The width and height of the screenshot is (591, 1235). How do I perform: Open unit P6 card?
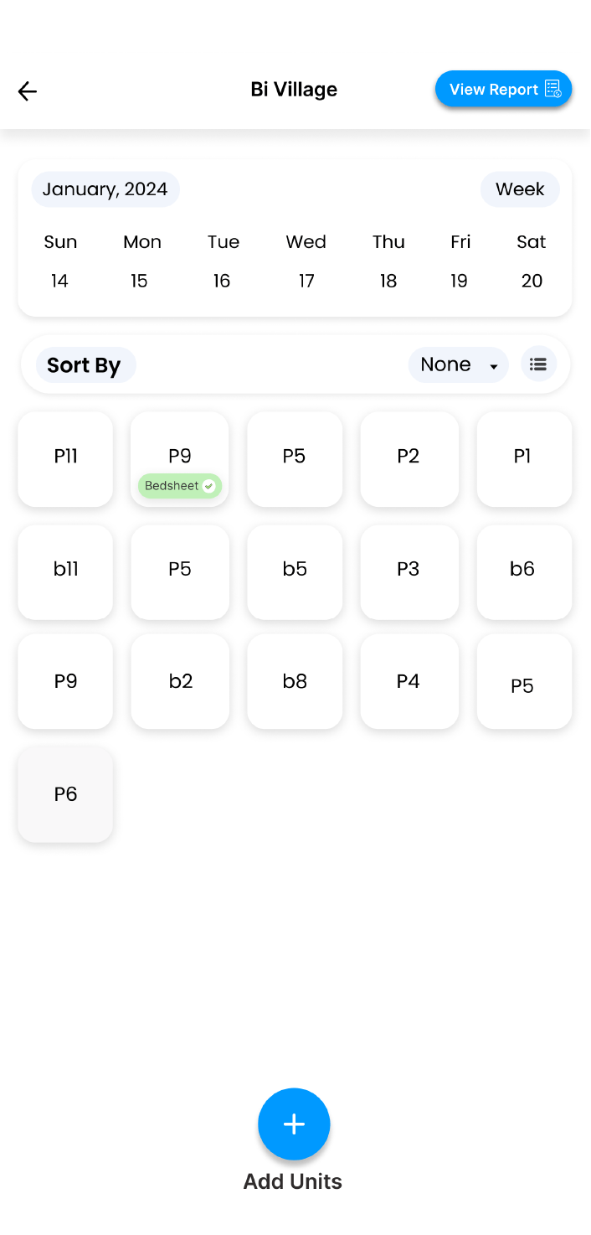coord(65,794)
